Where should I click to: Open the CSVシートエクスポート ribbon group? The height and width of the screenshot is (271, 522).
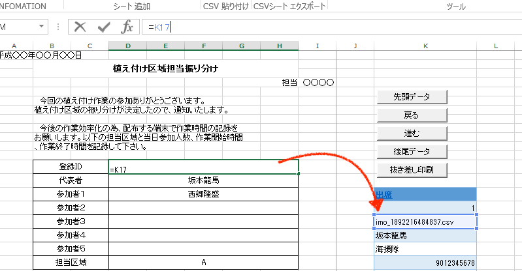click(x=289, y=7)
